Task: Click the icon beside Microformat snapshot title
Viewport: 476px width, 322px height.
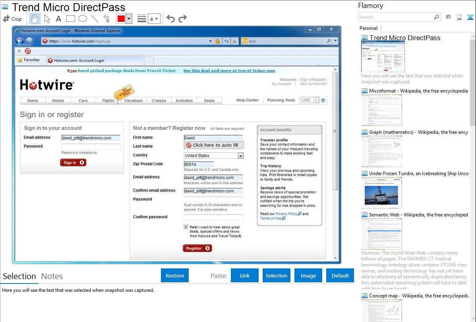Action: [364, 91]
